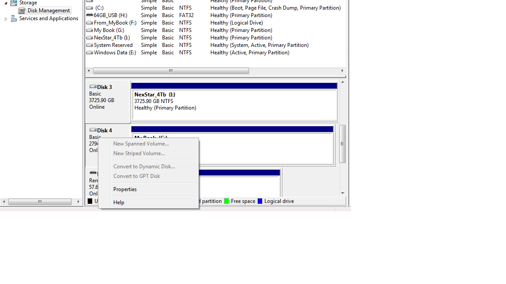Select the NexStar_4Tb (I:) partition block
This screenshot has height=284, width=506.
(x=235, y=105)
